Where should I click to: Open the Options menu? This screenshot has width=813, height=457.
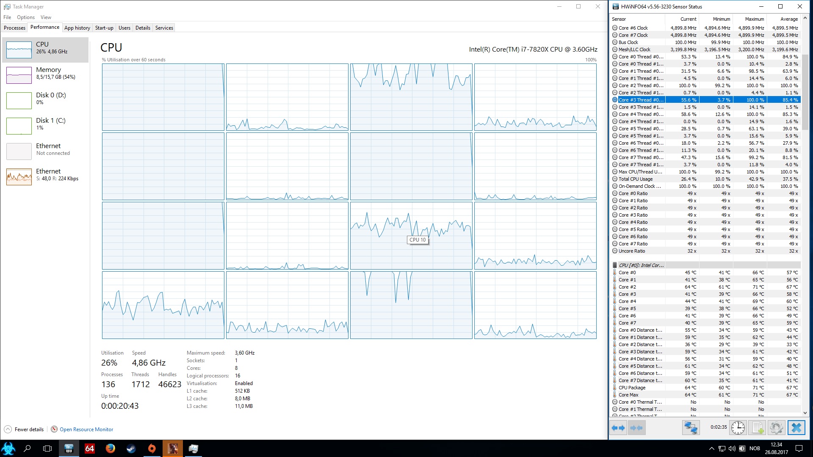pos(26,17)
